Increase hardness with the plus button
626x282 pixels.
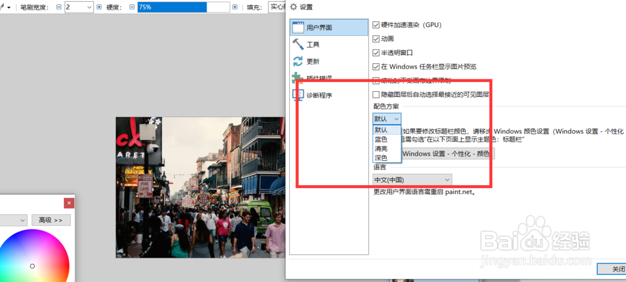(235, 7)
